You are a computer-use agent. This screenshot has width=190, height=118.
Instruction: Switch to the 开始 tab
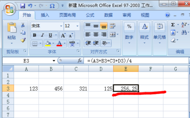(x=27, y=15)
